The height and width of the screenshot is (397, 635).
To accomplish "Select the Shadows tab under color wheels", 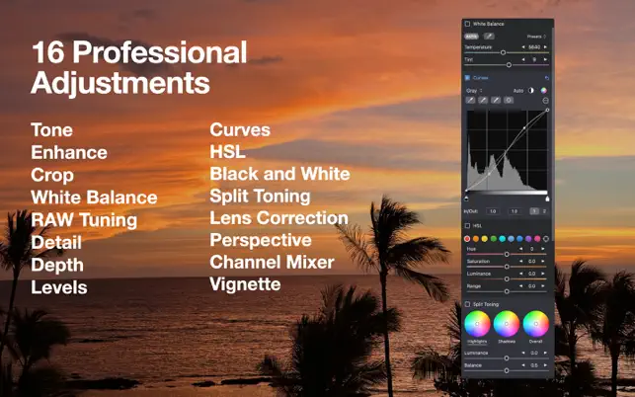I will [507, 342].
